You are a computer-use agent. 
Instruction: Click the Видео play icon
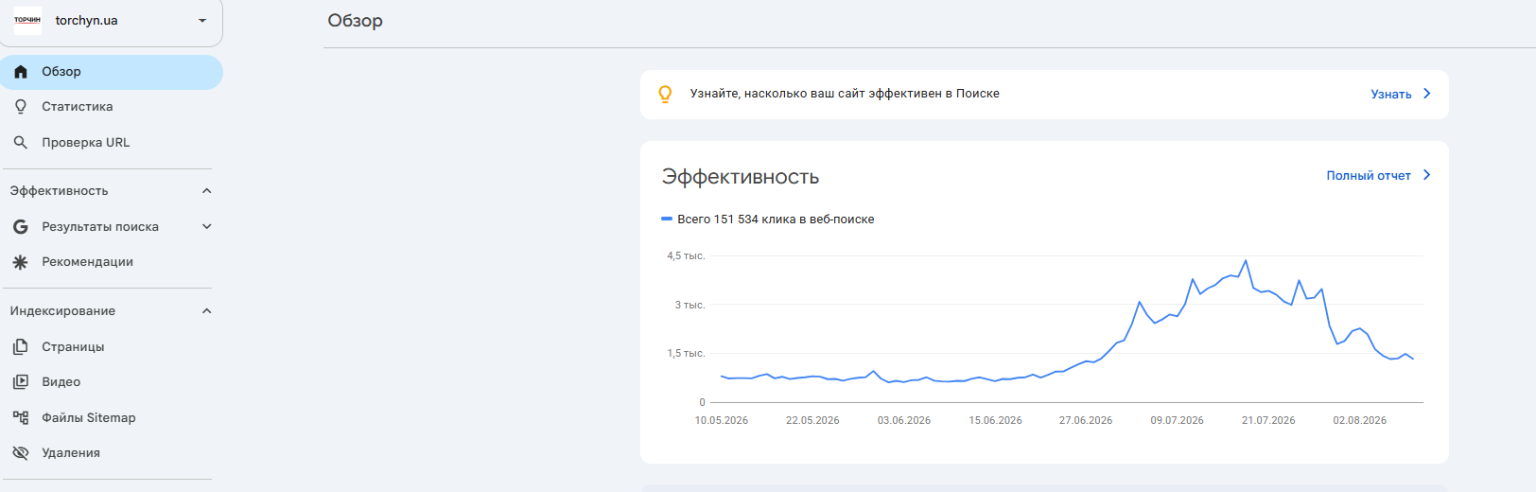click(21, 382)
